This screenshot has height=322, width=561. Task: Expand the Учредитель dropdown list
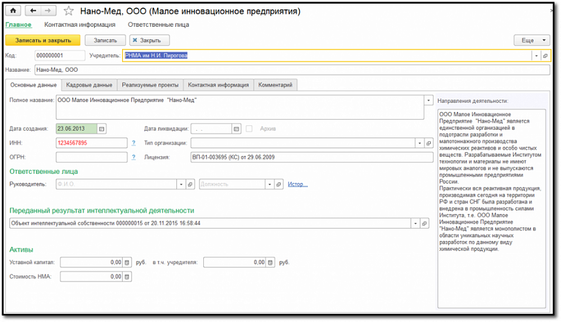[536, 56]
